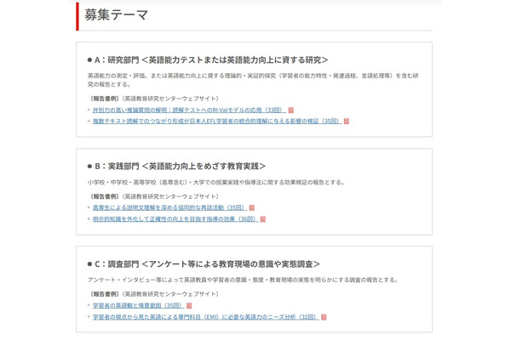Open 学習者の視点から見た英語による専門科目 (EMI) link
The image size is (511, 340).
(205, 317)
